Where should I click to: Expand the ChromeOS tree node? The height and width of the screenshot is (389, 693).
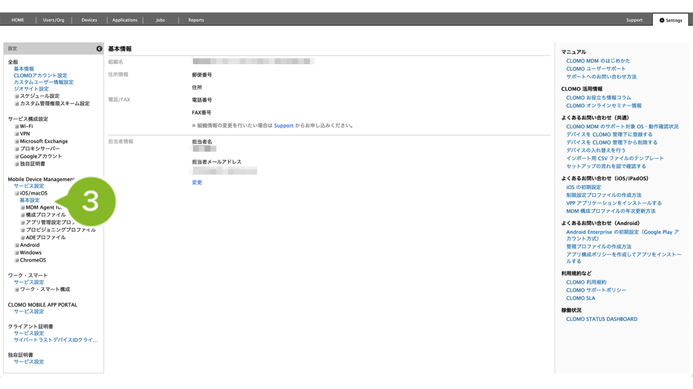pyautogui.click(x=17, y=260)
